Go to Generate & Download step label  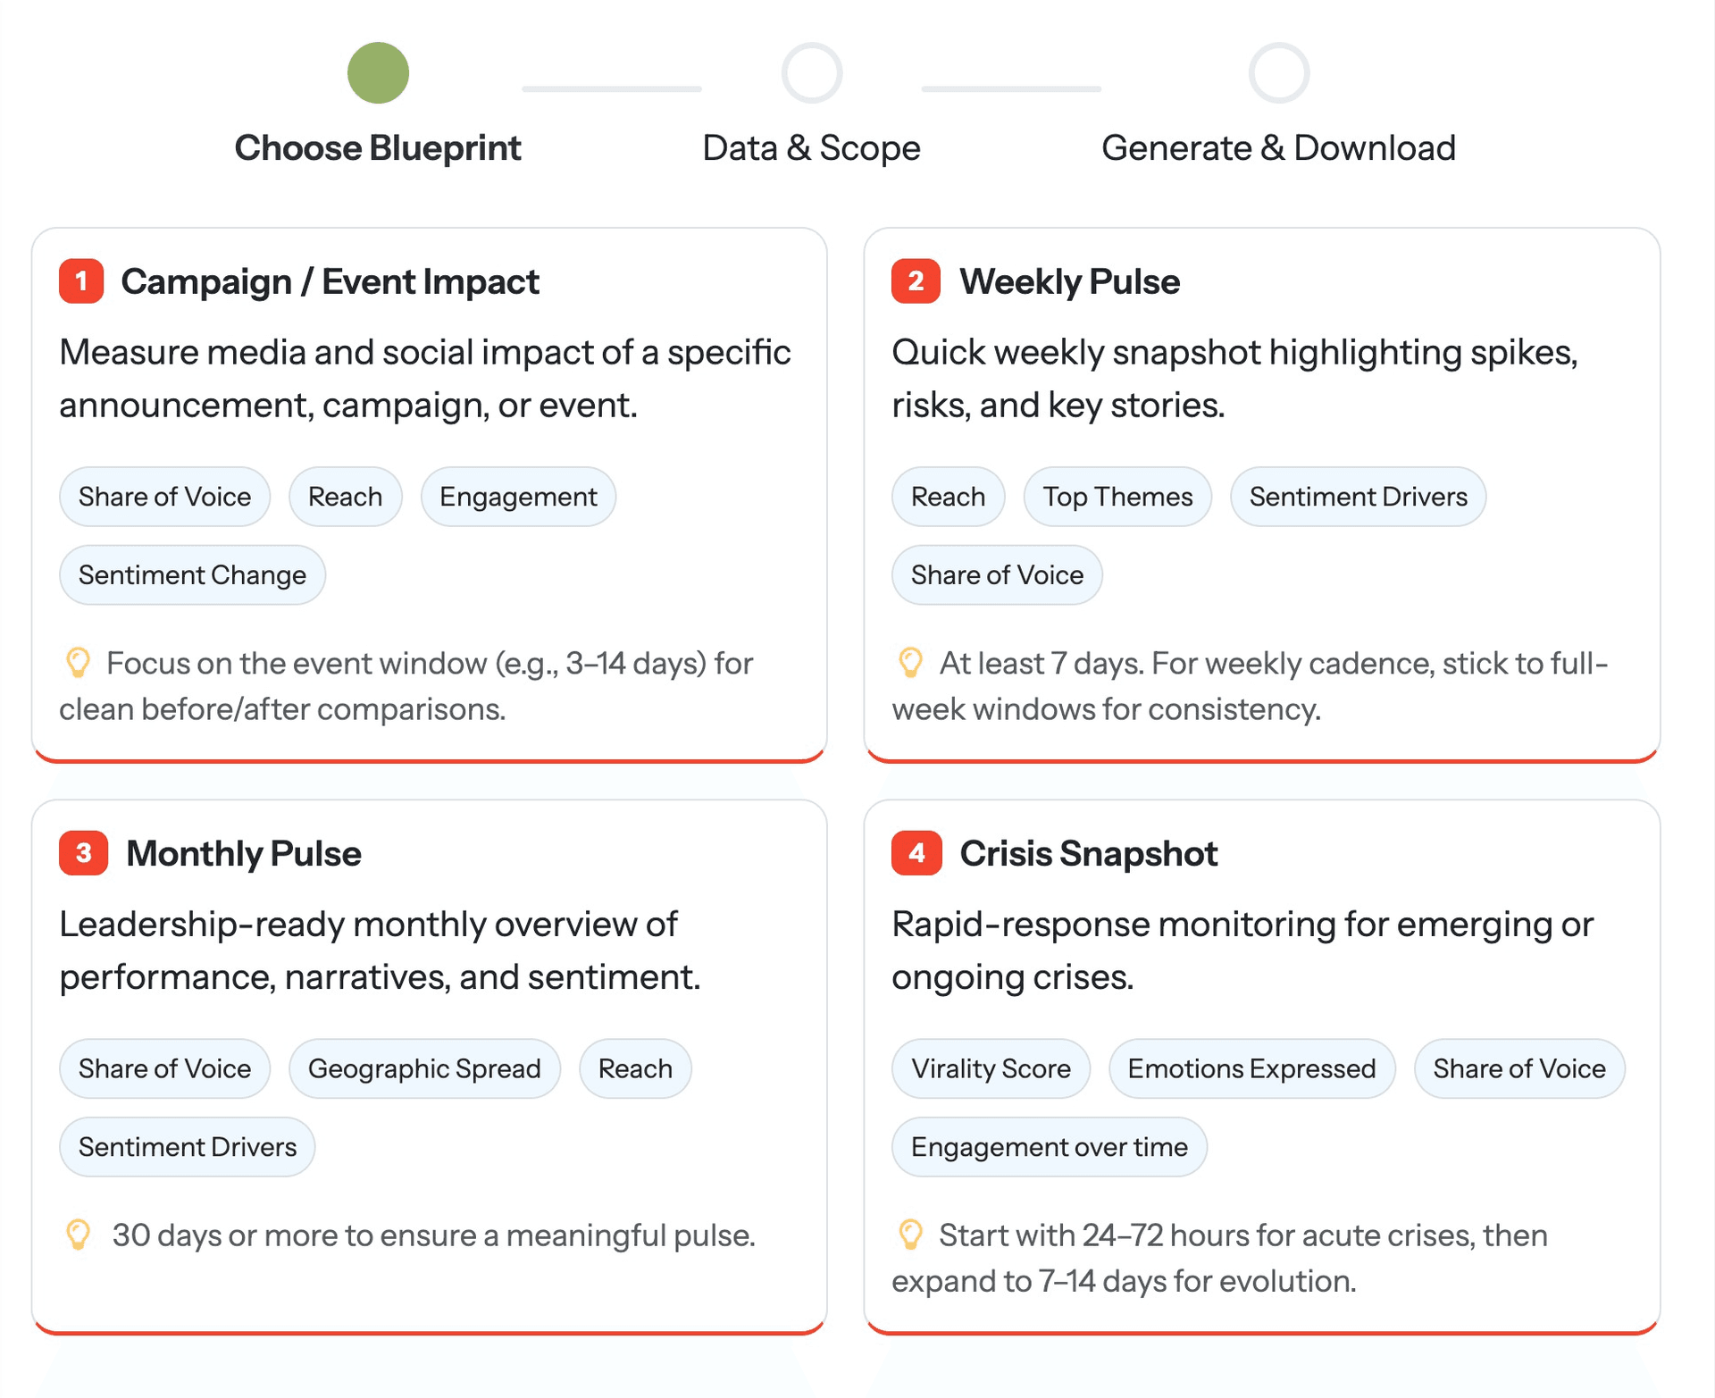(x=1278, y=148)
